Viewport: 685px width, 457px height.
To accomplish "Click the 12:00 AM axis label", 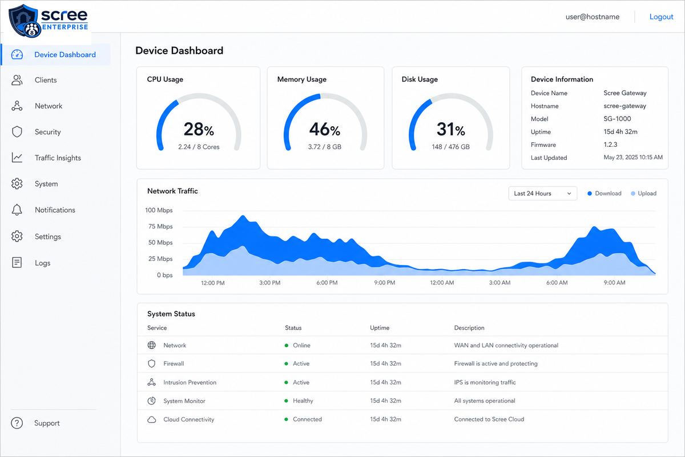I will pos(442,283).
